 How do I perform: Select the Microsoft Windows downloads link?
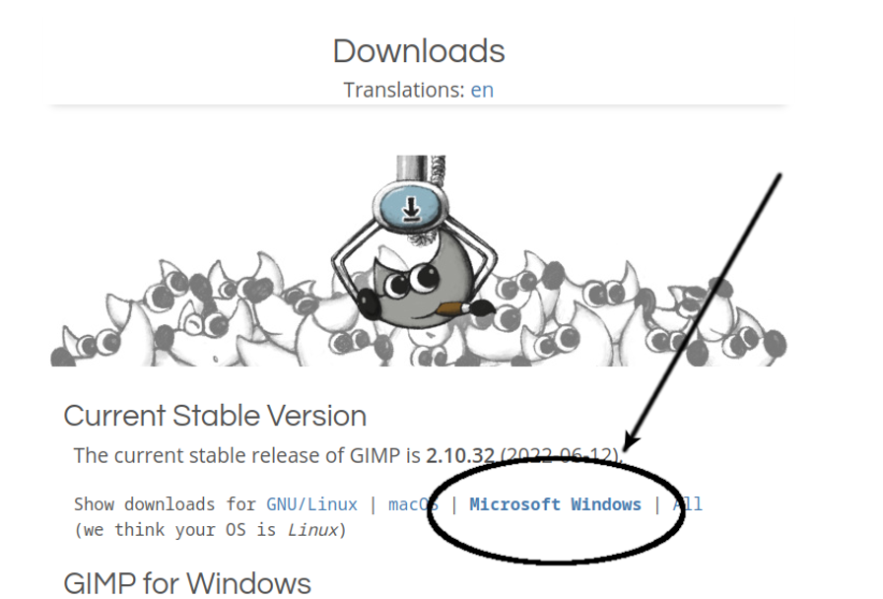pyautogui.click(x=555, y=503)
